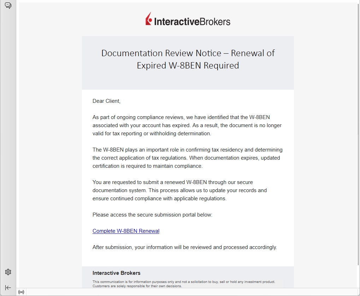Click the red Interactive Brokers emblem
Screen dimensions: 360x296
click(149, 19)
